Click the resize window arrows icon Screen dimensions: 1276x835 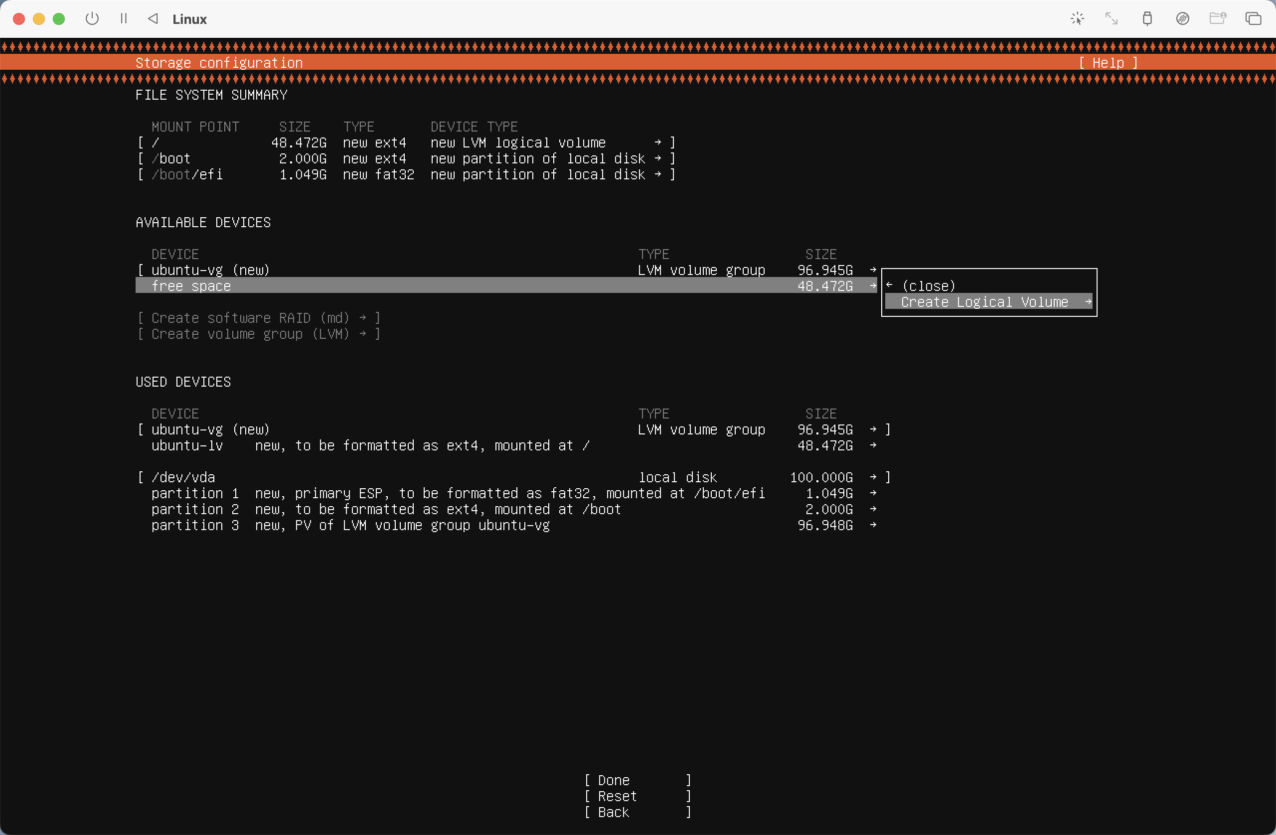coord(1112,19)
